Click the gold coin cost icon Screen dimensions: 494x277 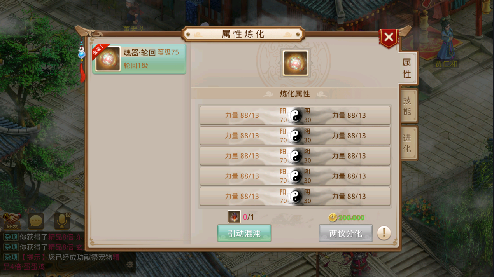pyautogui.click(x=333, y=218)
